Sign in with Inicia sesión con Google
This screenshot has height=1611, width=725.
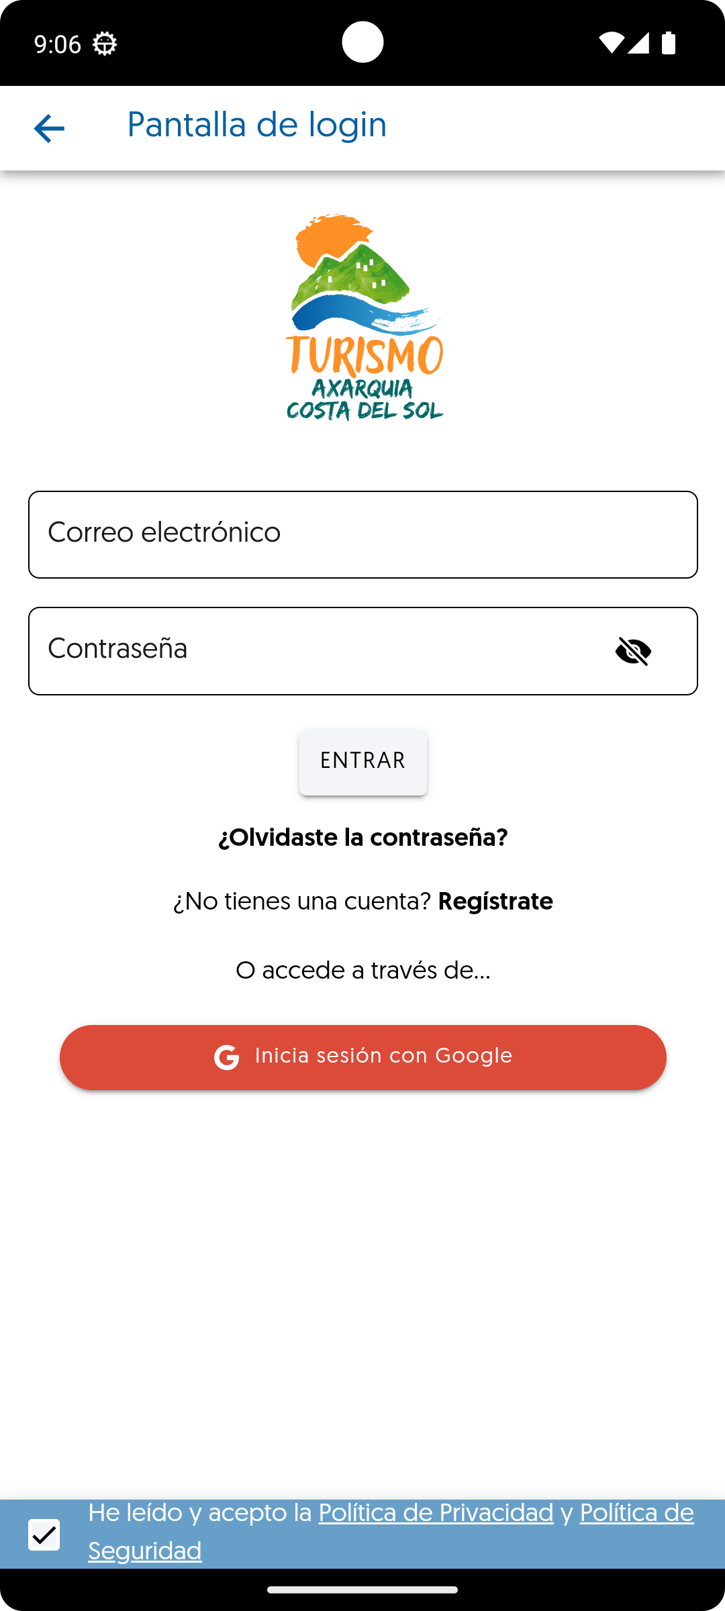(x=363, y=1057)
